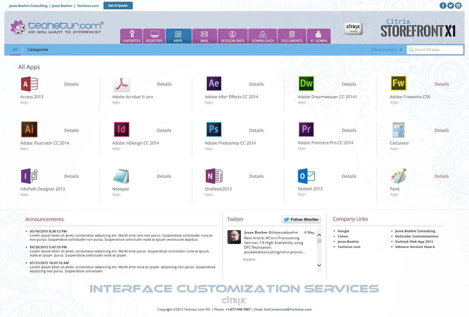Open the LinkedIn social icon

pos(458,6)
